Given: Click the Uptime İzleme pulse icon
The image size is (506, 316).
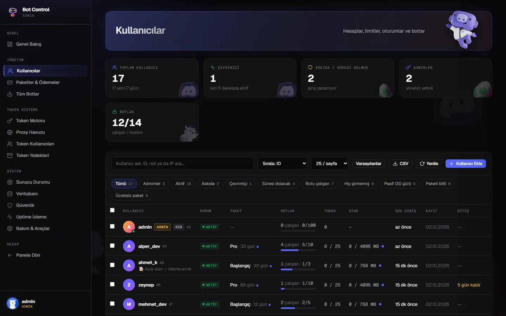Looking at the screenshot, I should point(10,217).
